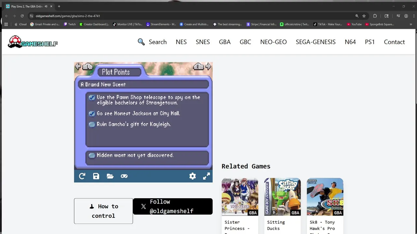Restart the emulator game with the reload icon
The height and width of the screenshot is (234, 417).
82,176
